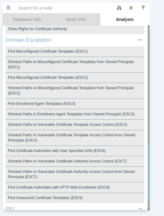164x216 pixels.
Task: Run Find Unsecured Certificate Templates (ESC9)
Action: click(75, 198)
